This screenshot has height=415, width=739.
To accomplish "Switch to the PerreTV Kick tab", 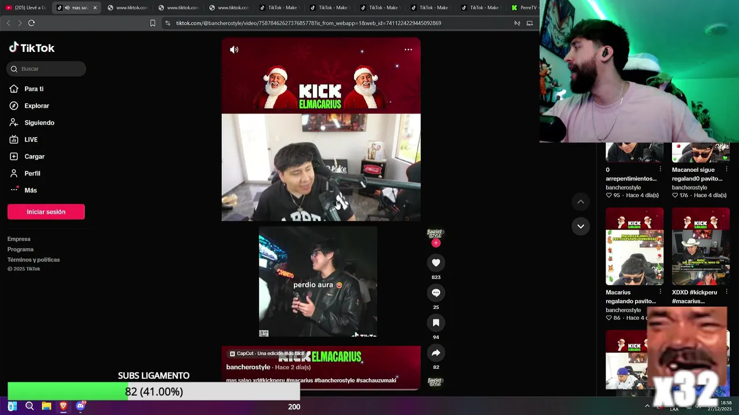I will pyautogui.click(x=524, y=7).
